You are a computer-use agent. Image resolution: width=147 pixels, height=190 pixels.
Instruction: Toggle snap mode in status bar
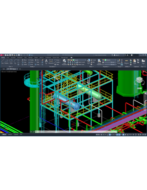point(104,134)
